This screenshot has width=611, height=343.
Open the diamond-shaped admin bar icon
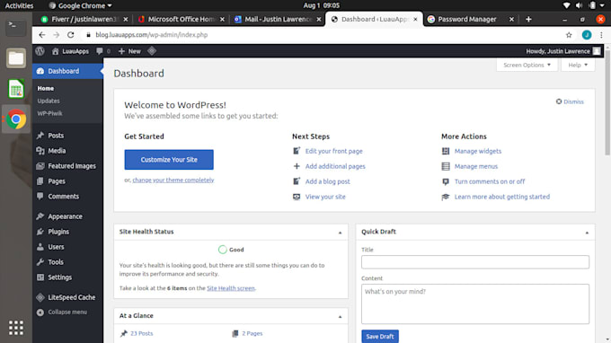coord(152,51)
